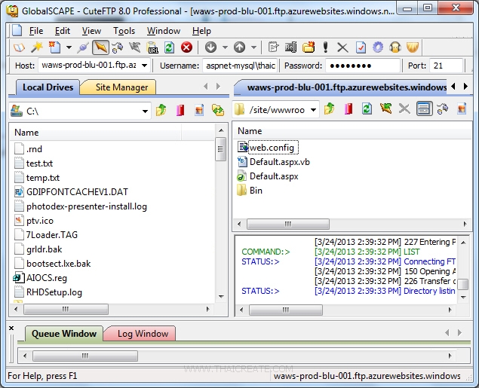Click the Properties checkmark page icon
The image size is (479, 388).
point(361,47)
